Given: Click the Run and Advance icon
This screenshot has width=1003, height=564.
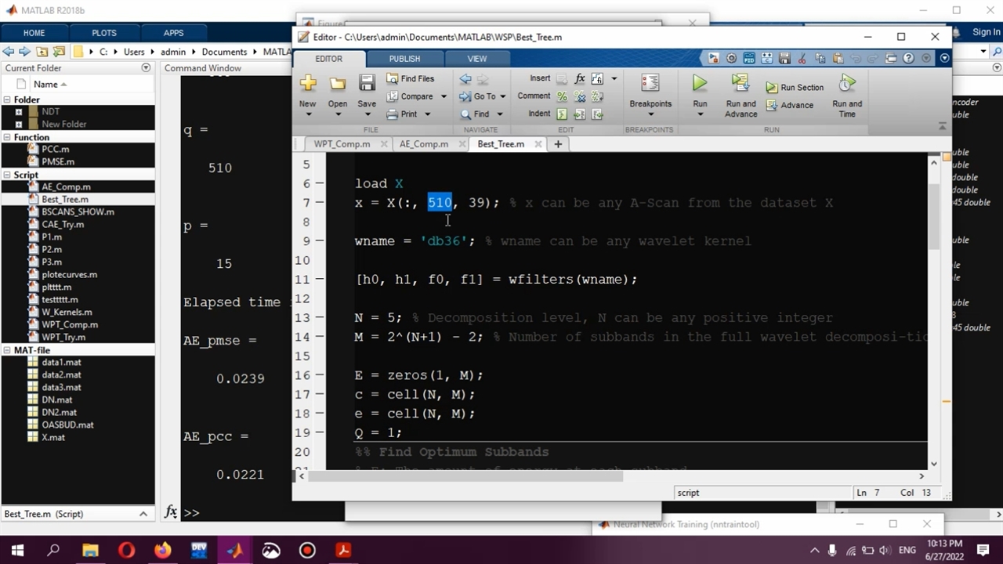Looking at the screenshot, I should click(x=740, y=84).
